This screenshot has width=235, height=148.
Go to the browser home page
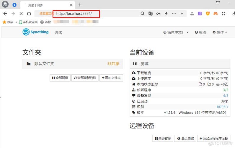[x=29, y=14]
